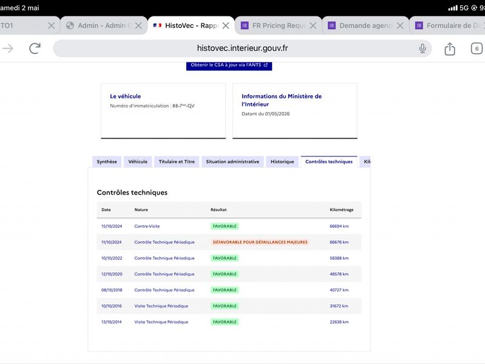Viewport: 485px width, 364px height.
Task: Open the Situation administrative tab
Action: (233, 161)
